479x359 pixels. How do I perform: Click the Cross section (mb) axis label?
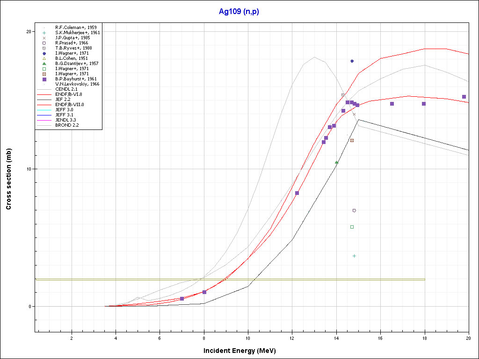click(9, 179)
